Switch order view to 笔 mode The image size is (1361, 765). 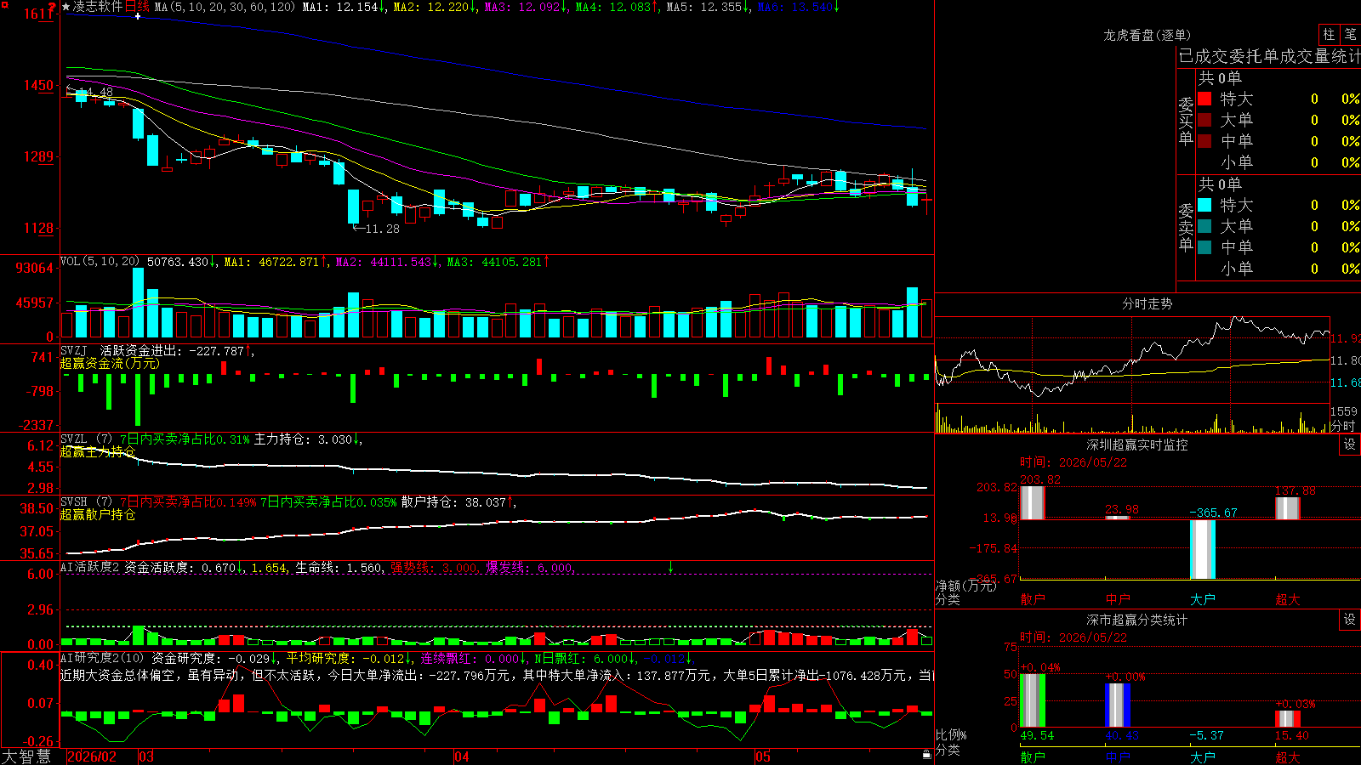(x=1350, y=34)
